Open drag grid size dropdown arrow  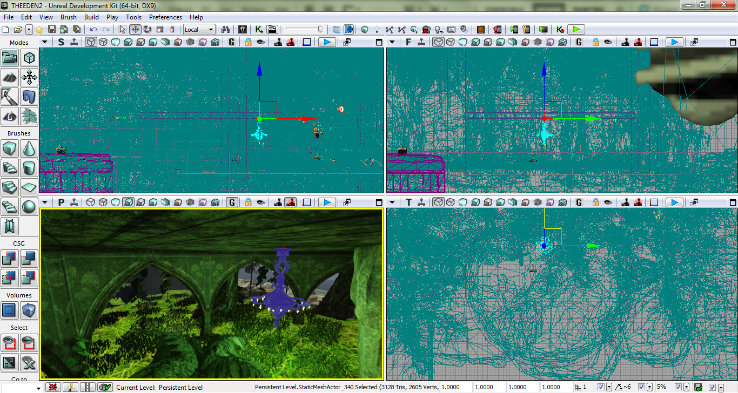pyautogui.click(x=609, y=387)
